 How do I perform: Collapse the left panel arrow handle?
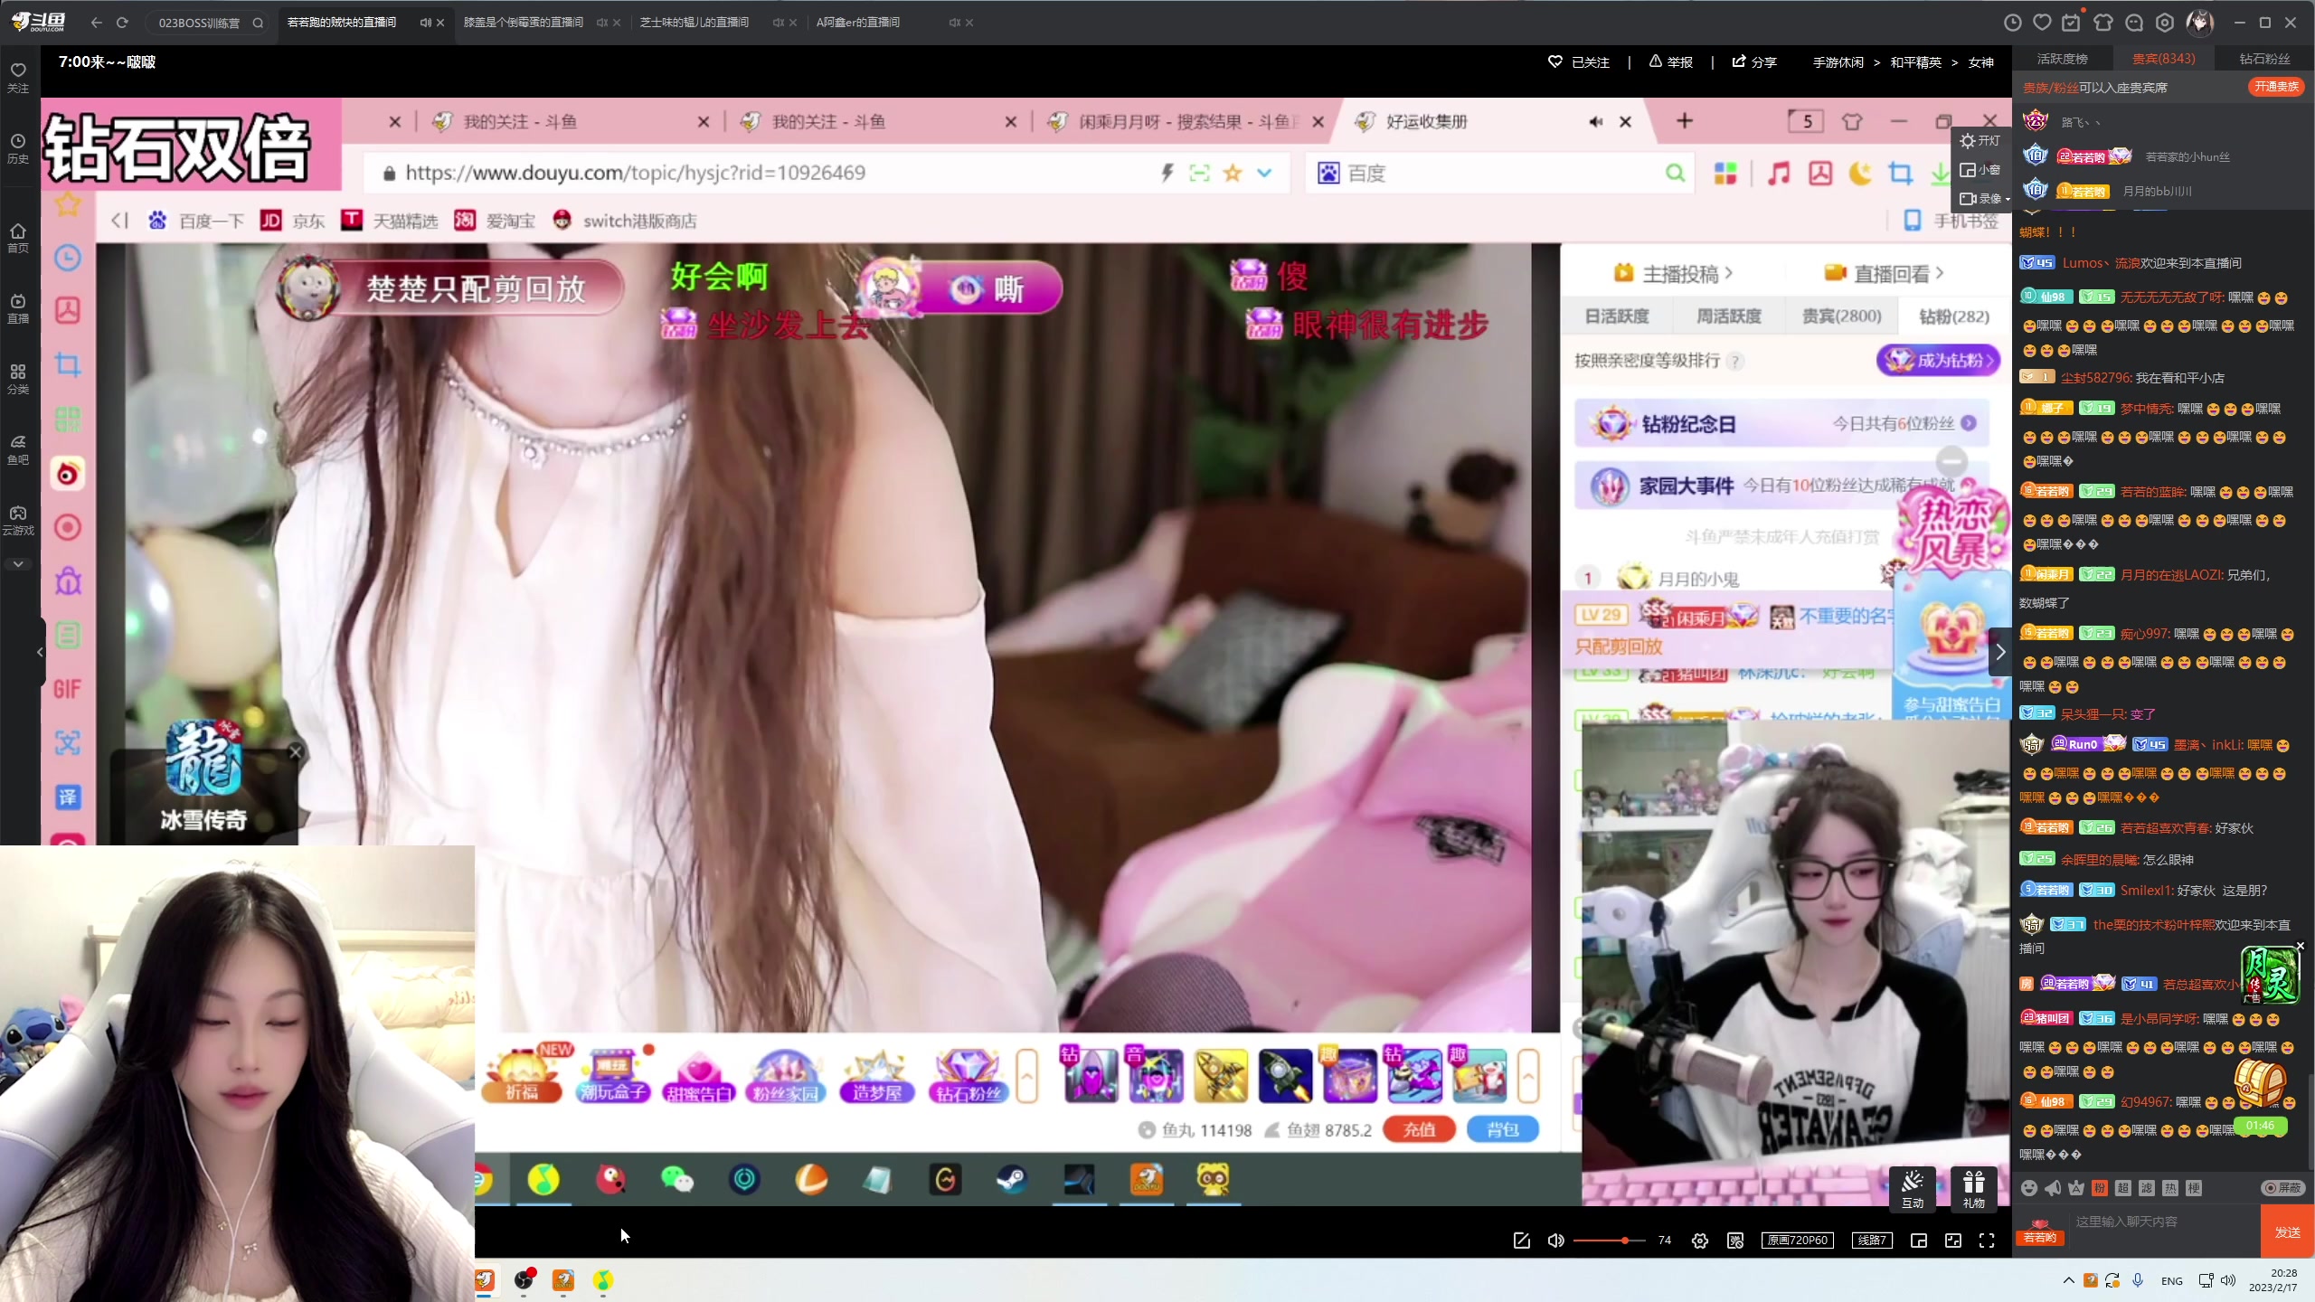coord(40,652)
